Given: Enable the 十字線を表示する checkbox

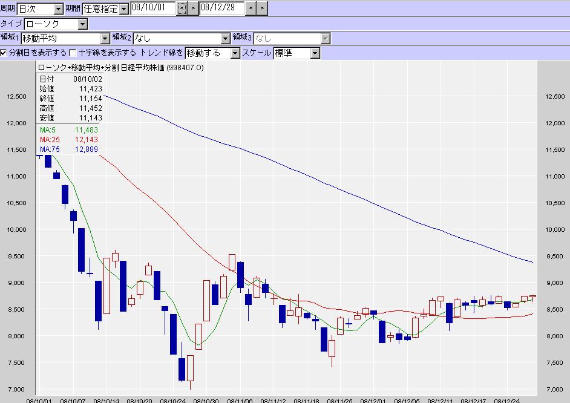Looking at the screenshot, I should click(73, 53).
